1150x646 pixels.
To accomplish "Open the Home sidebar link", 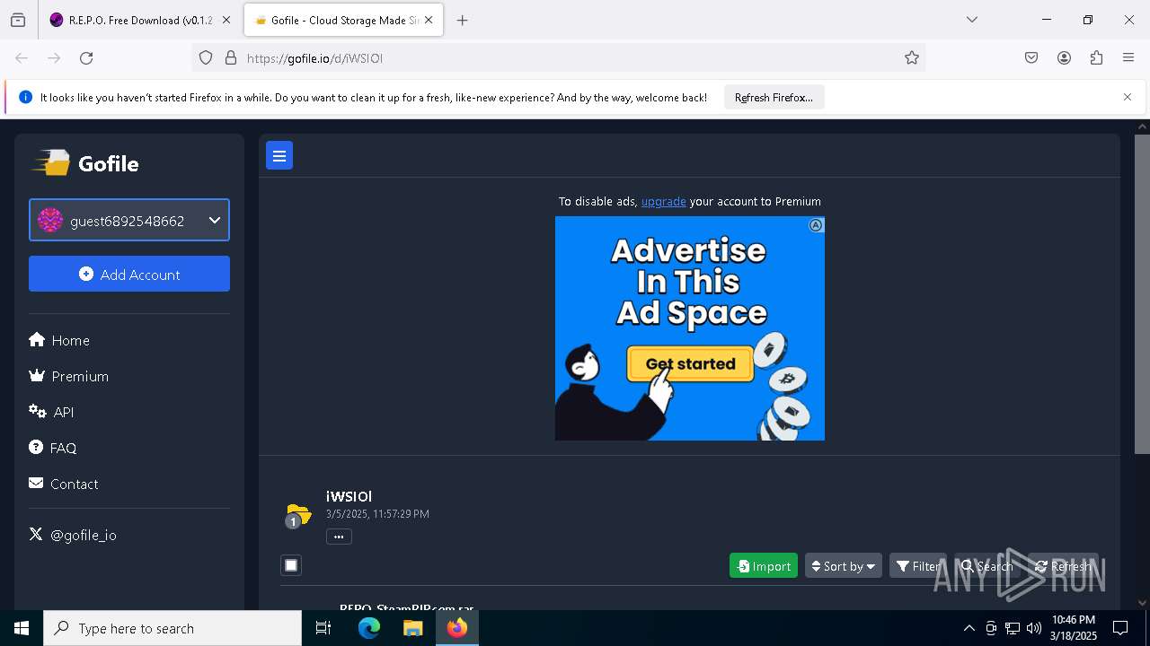I will 59,340.
